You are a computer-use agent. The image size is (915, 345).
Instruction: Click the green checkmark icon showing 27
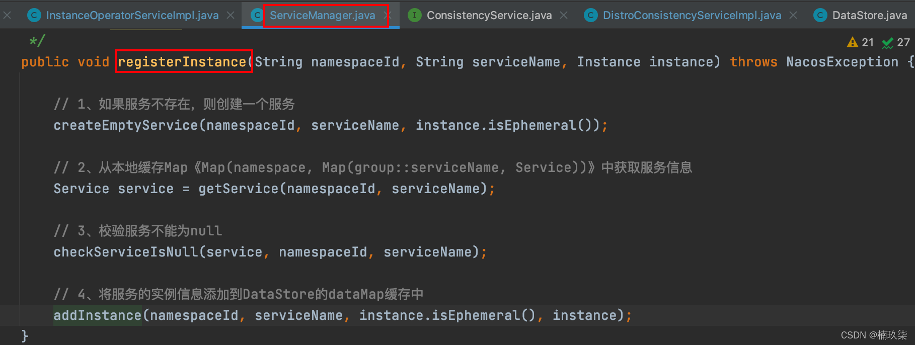coord(888,43)
